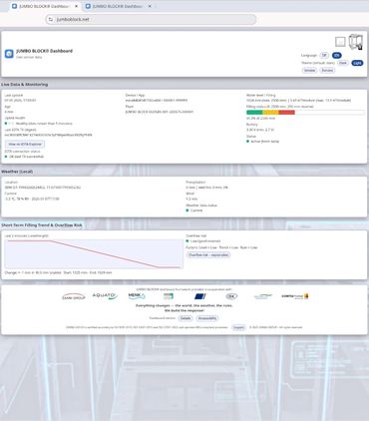Click the 'Current' weather data status
The image size is (369, 421).
[196, 210]
